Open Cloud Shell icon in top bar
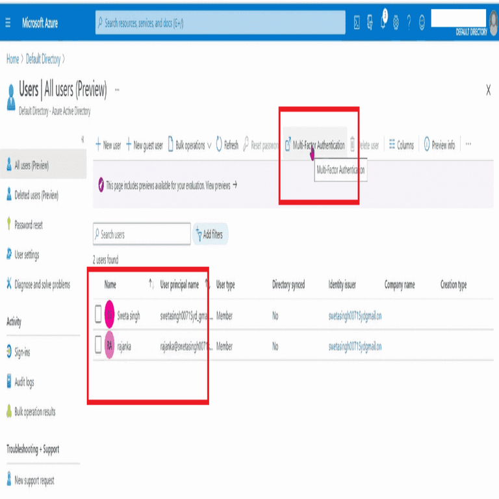Screen dimensions: 499x499 point(357,23)
